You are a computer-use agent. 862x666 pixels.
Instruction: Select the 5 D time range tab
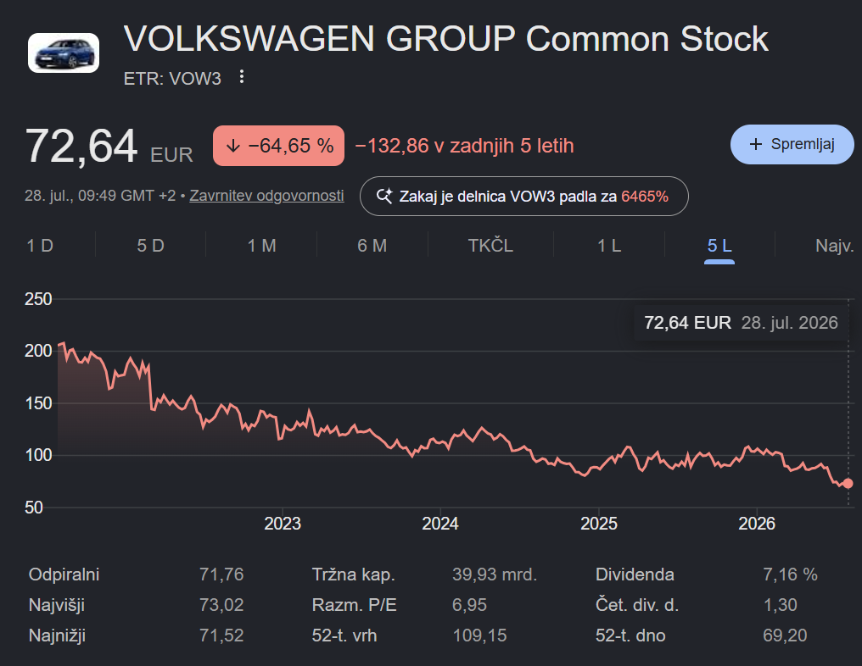[151, 246]
